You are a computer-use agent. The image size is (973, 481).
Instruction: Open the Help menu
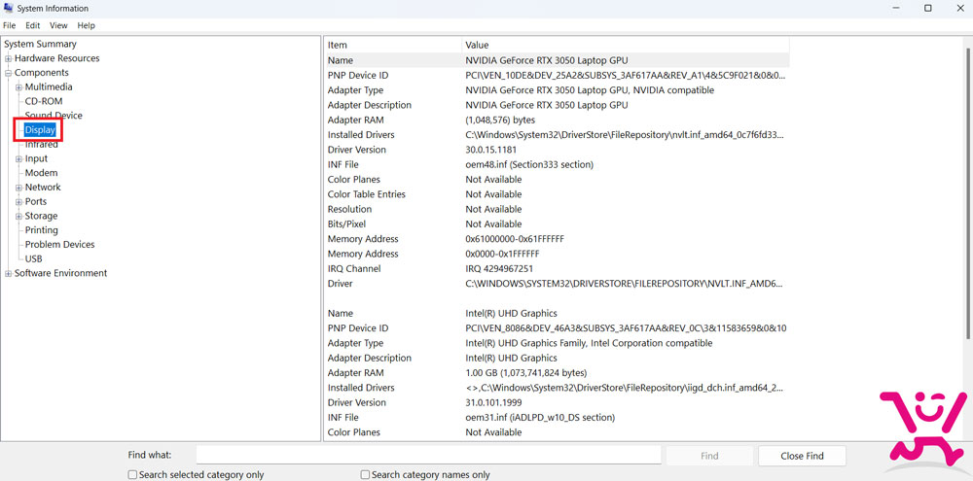pos(87,25)
